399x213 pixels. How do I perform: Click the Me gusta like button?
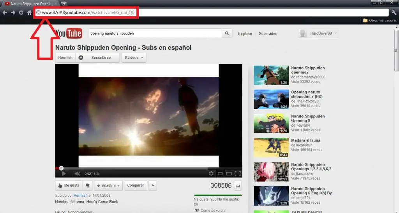tap(69, 185)
